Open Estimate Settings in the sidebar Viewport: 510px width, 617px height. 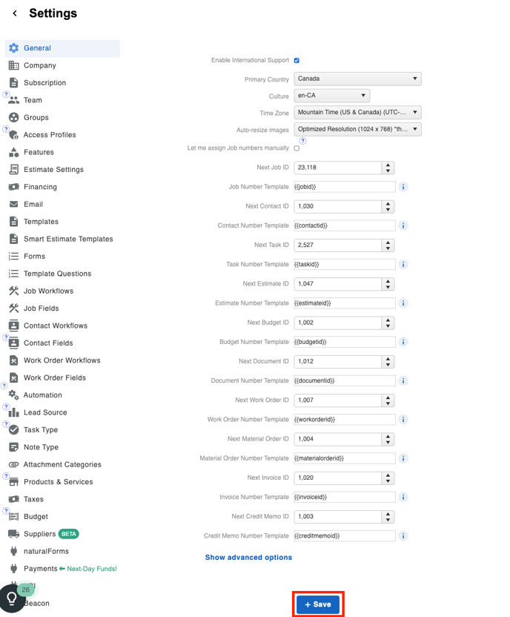pos(53,170)
